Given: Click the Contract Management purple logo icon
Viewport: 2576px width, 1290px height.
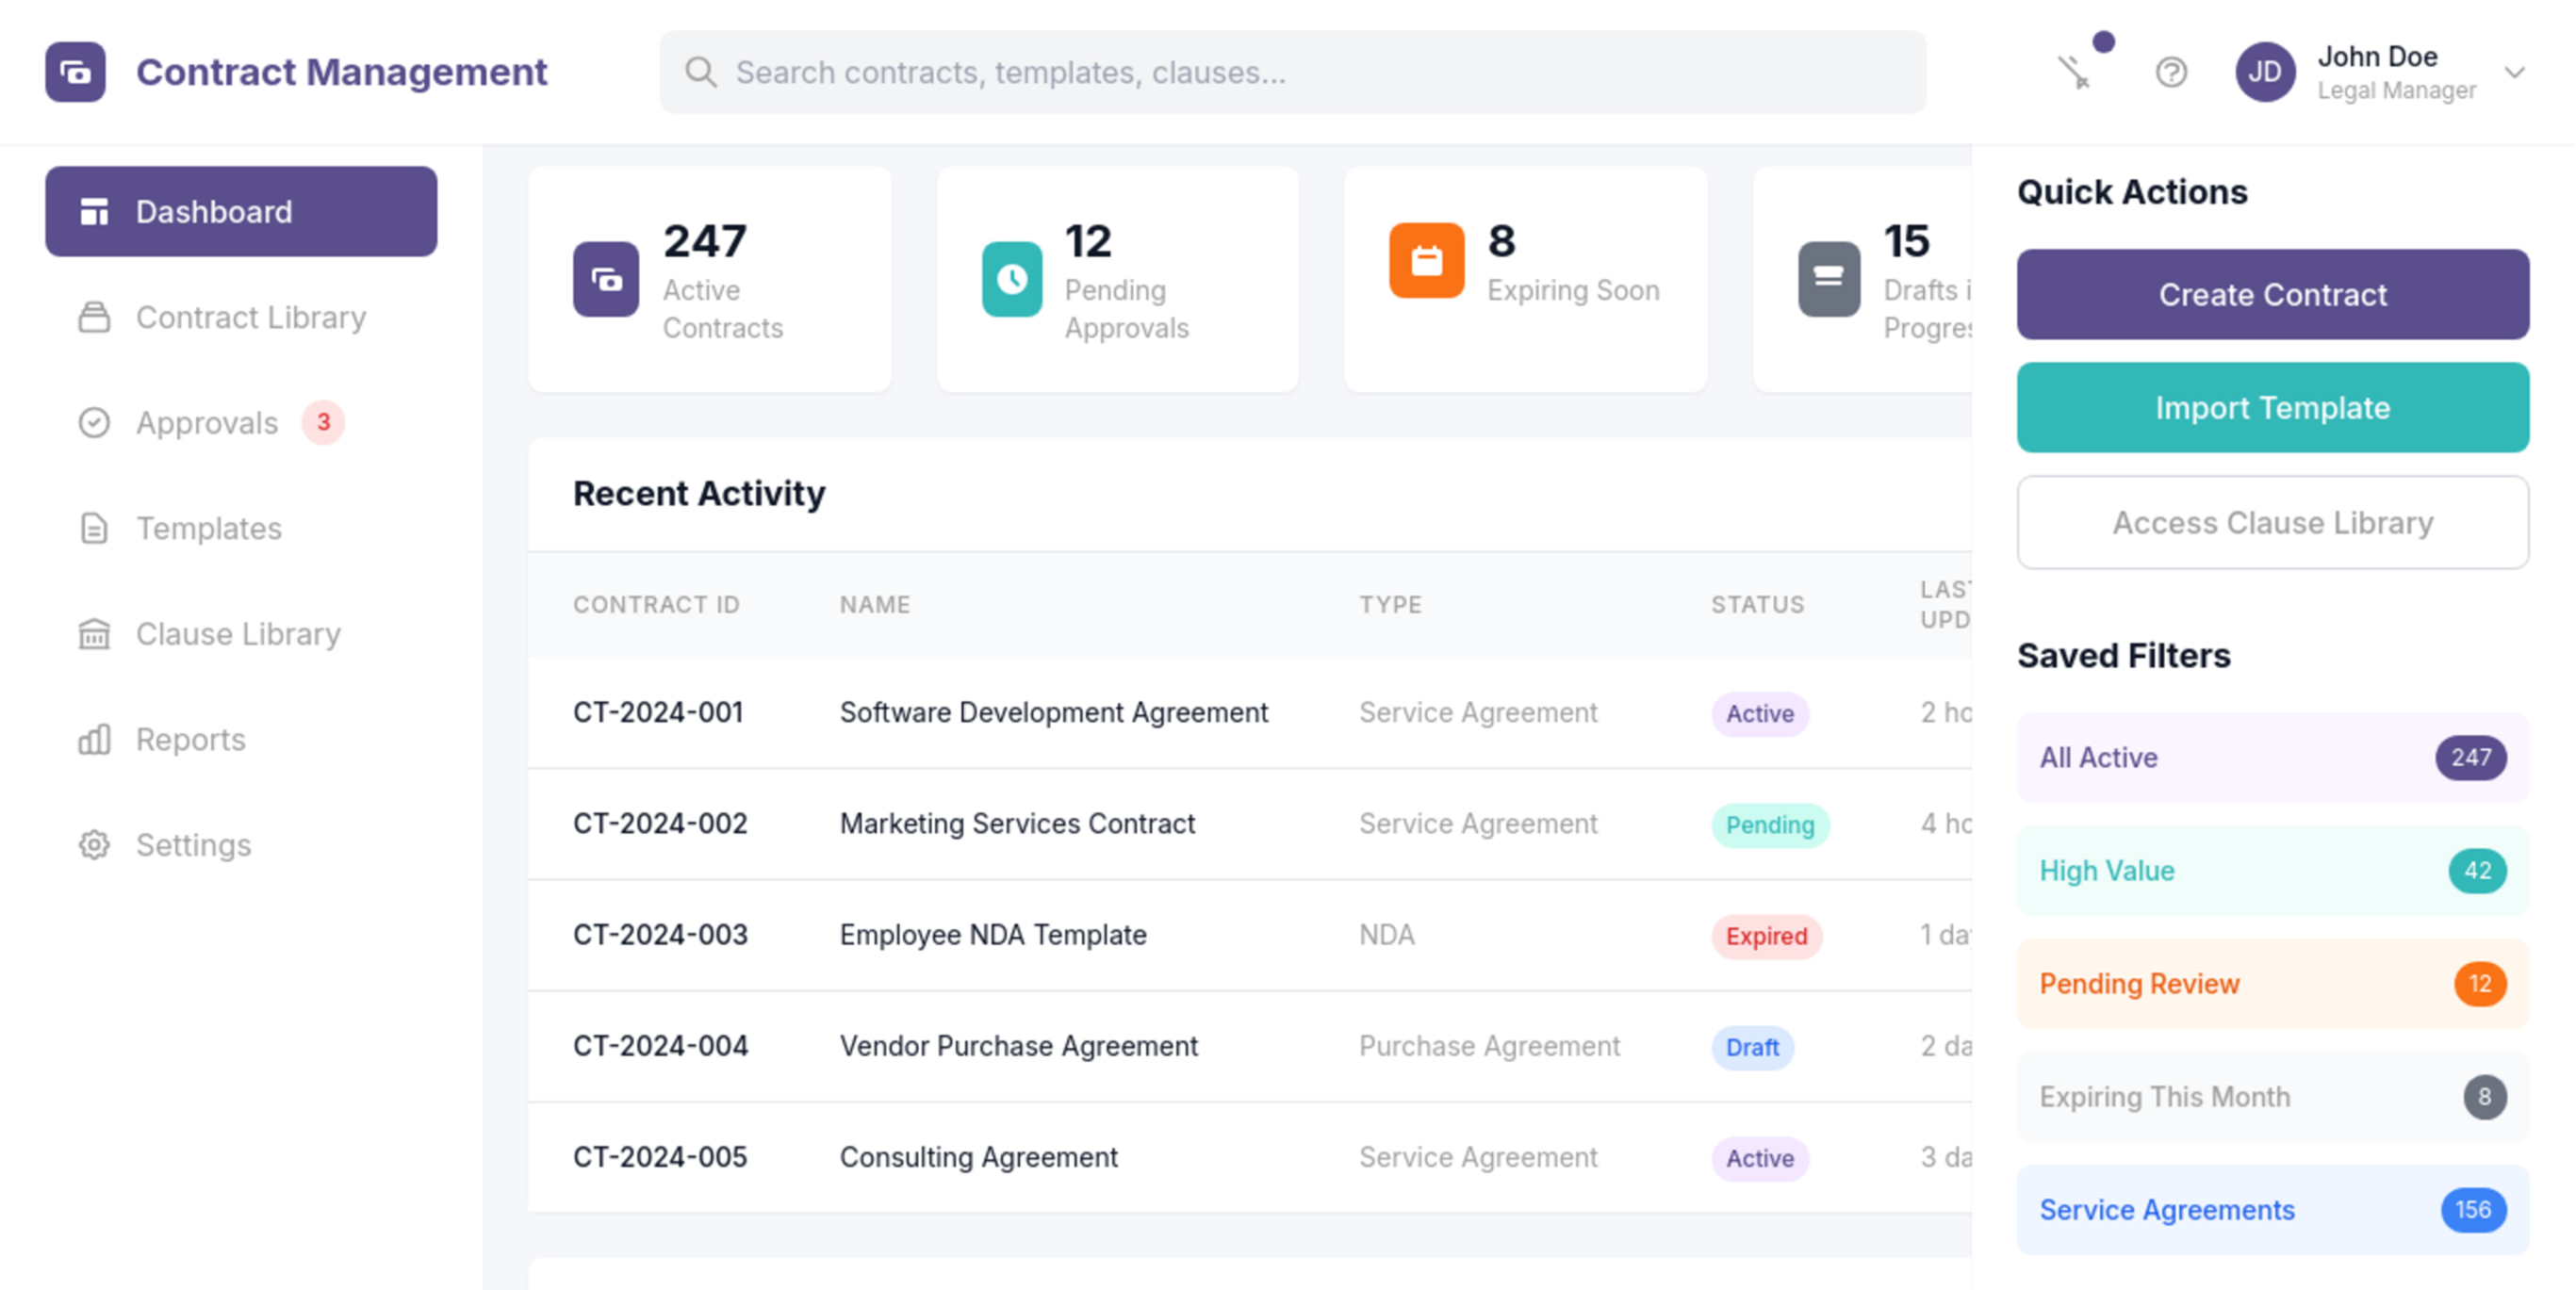Looking at the screenshot, I should [x=77, y=72].
